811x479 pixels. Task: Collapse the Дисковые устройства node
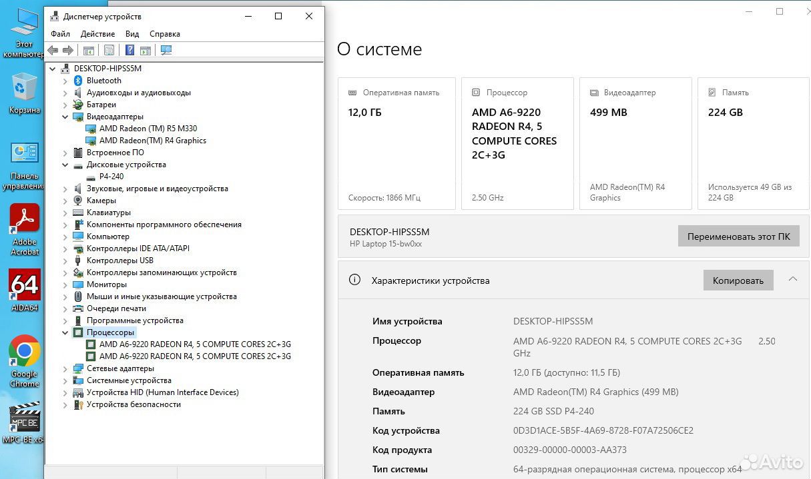click(65, 165)
